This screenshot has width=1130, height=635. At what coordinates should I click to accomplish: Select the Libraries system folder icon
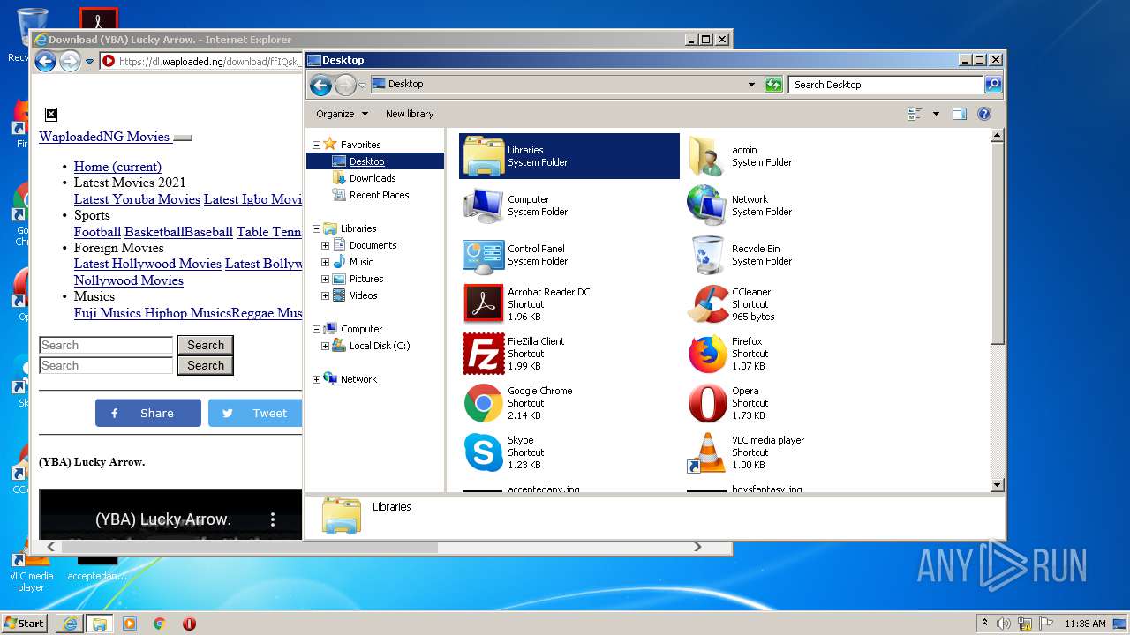click(x=483, y=156)
